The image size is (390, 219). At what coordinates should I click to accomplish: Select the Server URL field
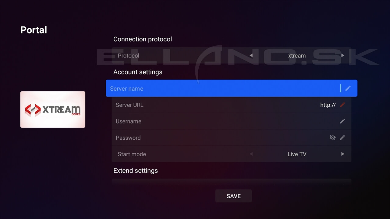click(x=213, y=105)
